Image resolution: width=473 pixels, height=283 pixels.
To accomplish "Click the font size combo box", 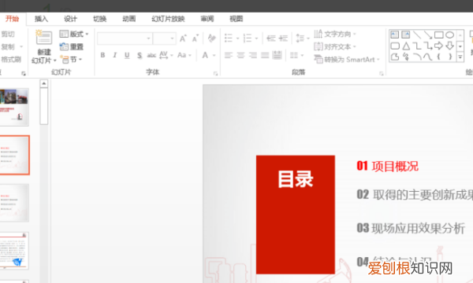I will tap(165, 39).
